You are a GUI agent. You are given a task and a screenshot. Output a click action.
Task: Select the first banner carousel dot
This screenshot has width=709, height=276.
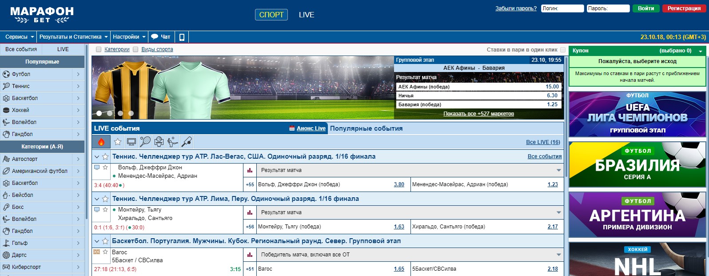click(x=100, y=113)
